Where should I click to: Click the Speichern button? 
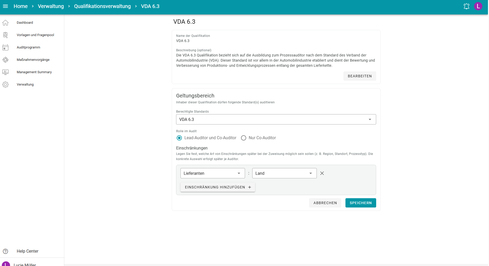[360, 203]
